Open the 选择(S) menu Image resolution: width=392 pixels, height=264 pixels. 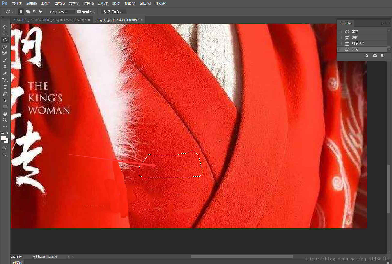(x=88, y=4)
